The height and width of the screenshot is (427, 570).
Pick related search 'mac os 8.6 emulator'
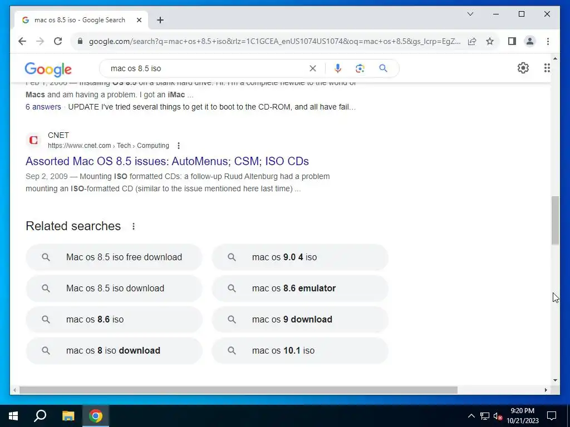tap(300, 289)
